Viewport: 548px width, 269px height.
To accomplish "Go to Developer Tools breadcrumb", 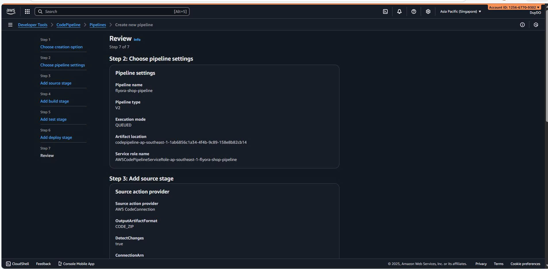I will point(33,25).
